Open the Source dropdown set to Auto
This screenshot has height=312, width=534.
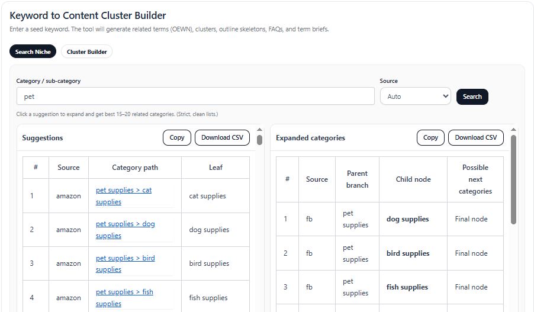coord(415,96)
